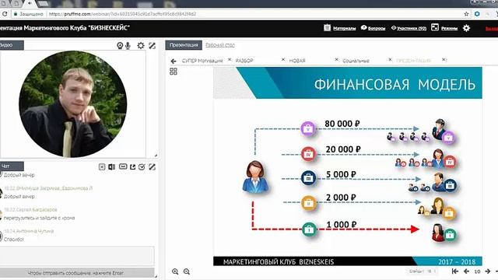Open the Материалы clipboard icon
Screen dimensions: 498x280
pyautogui.click(x=327, y=28)
